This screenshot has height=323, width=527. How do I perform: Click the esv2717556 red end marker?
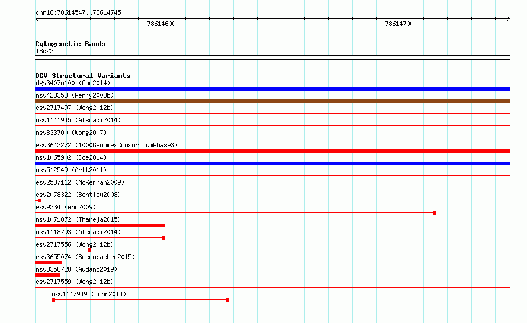pyautogui.click(x=89, y=250)
